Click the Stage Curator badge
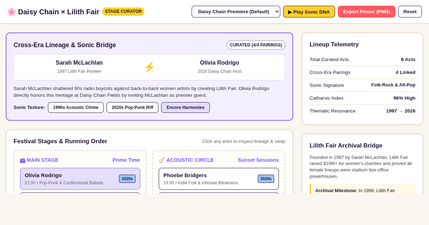This screenshot has width=429, height=225. 123,11
